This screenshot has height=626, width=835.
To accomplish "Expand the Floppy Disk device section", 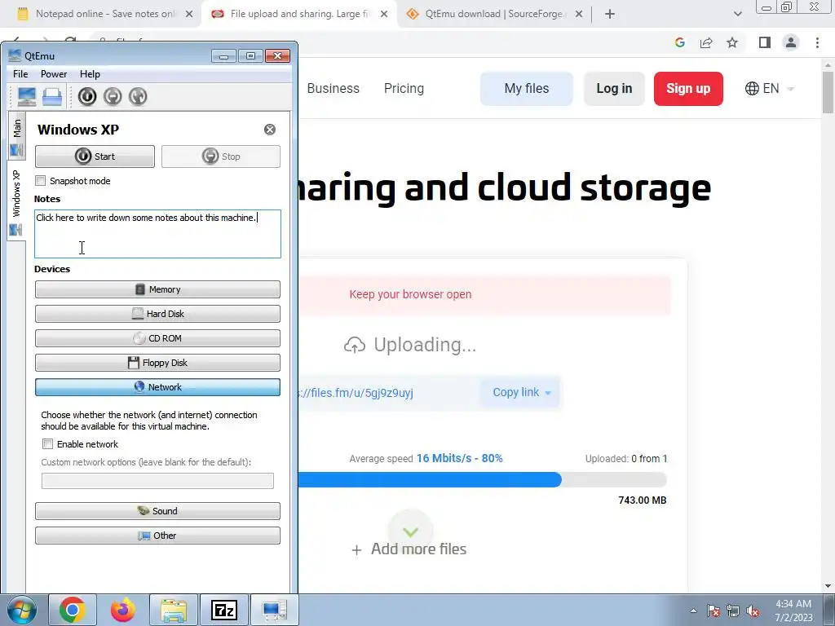I will tap(157, 363).
